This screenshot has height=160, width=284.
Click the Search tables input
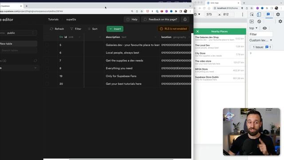coord(19,50)
